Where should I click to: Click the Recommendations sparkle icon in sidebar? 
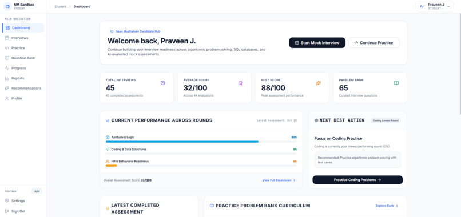tap(7, 88)
